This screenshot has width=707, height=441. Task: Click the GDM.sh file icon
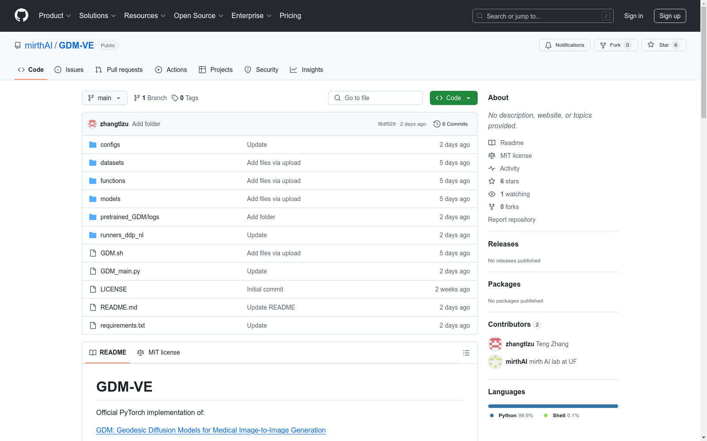tap(93, 253)
